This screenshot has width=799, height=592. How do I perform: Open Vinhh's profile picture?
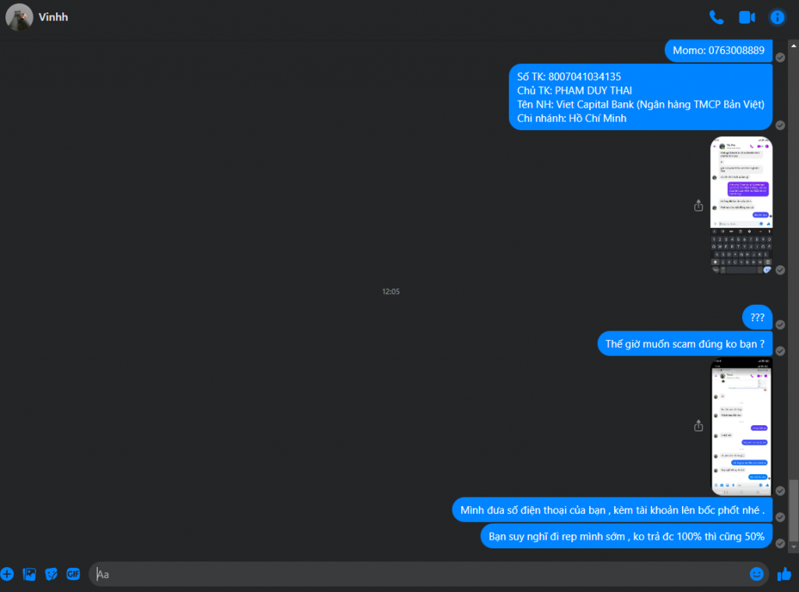tap(20, 17)
